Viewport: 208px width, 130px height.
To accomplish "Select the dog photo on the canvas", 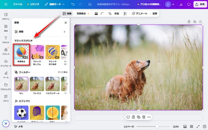I will (x=138, y=67).
